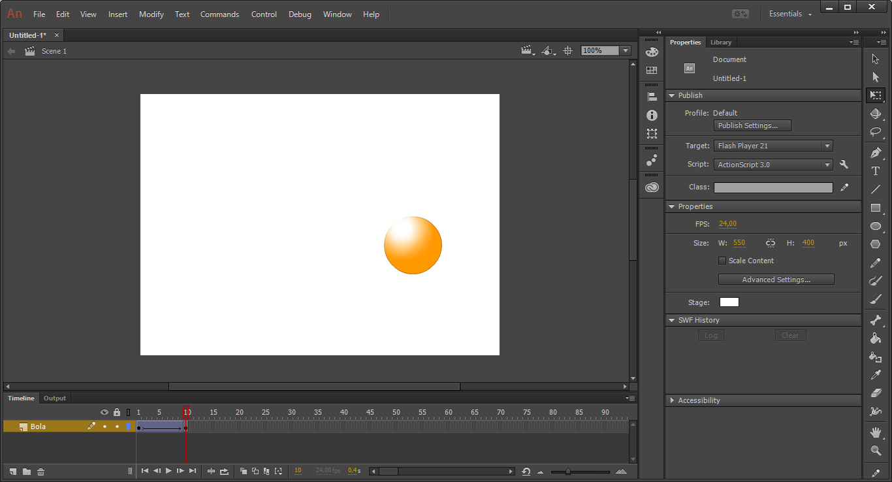This screenshot has width=892, height=482.
Task: Toggle visibility dot of Bola layer
Action: pyautogui.click(x=104, y=426)
